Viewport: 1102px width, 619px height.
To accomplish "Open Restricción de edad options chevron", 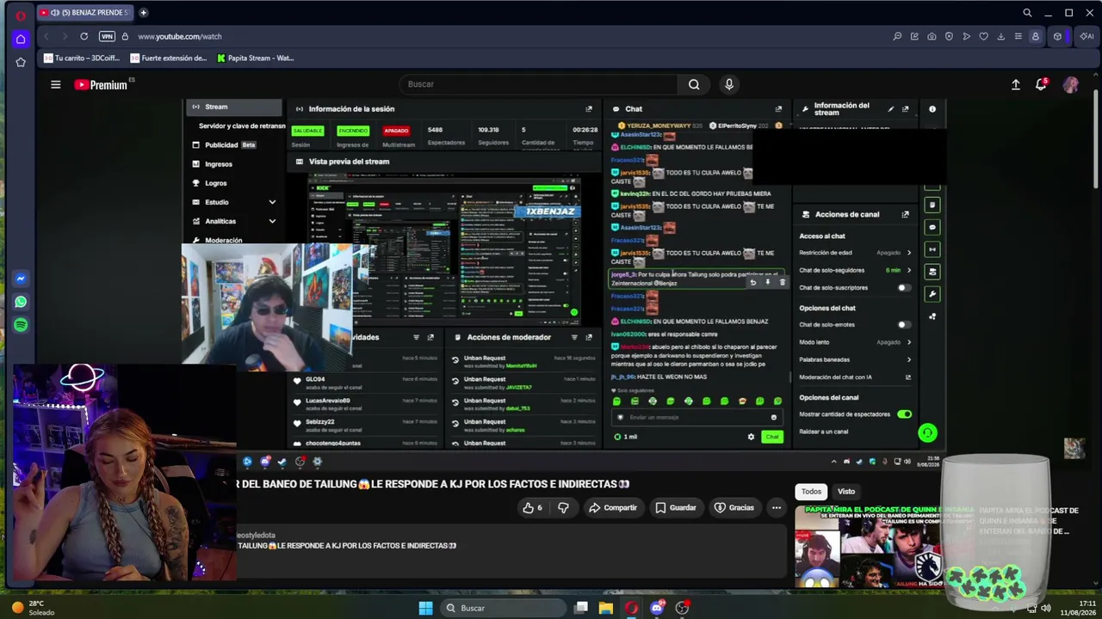I will [x=908, y=253].
